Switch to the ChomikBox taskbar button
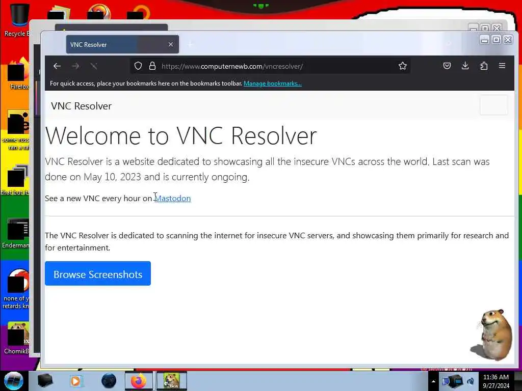 [x=172, y=381]
